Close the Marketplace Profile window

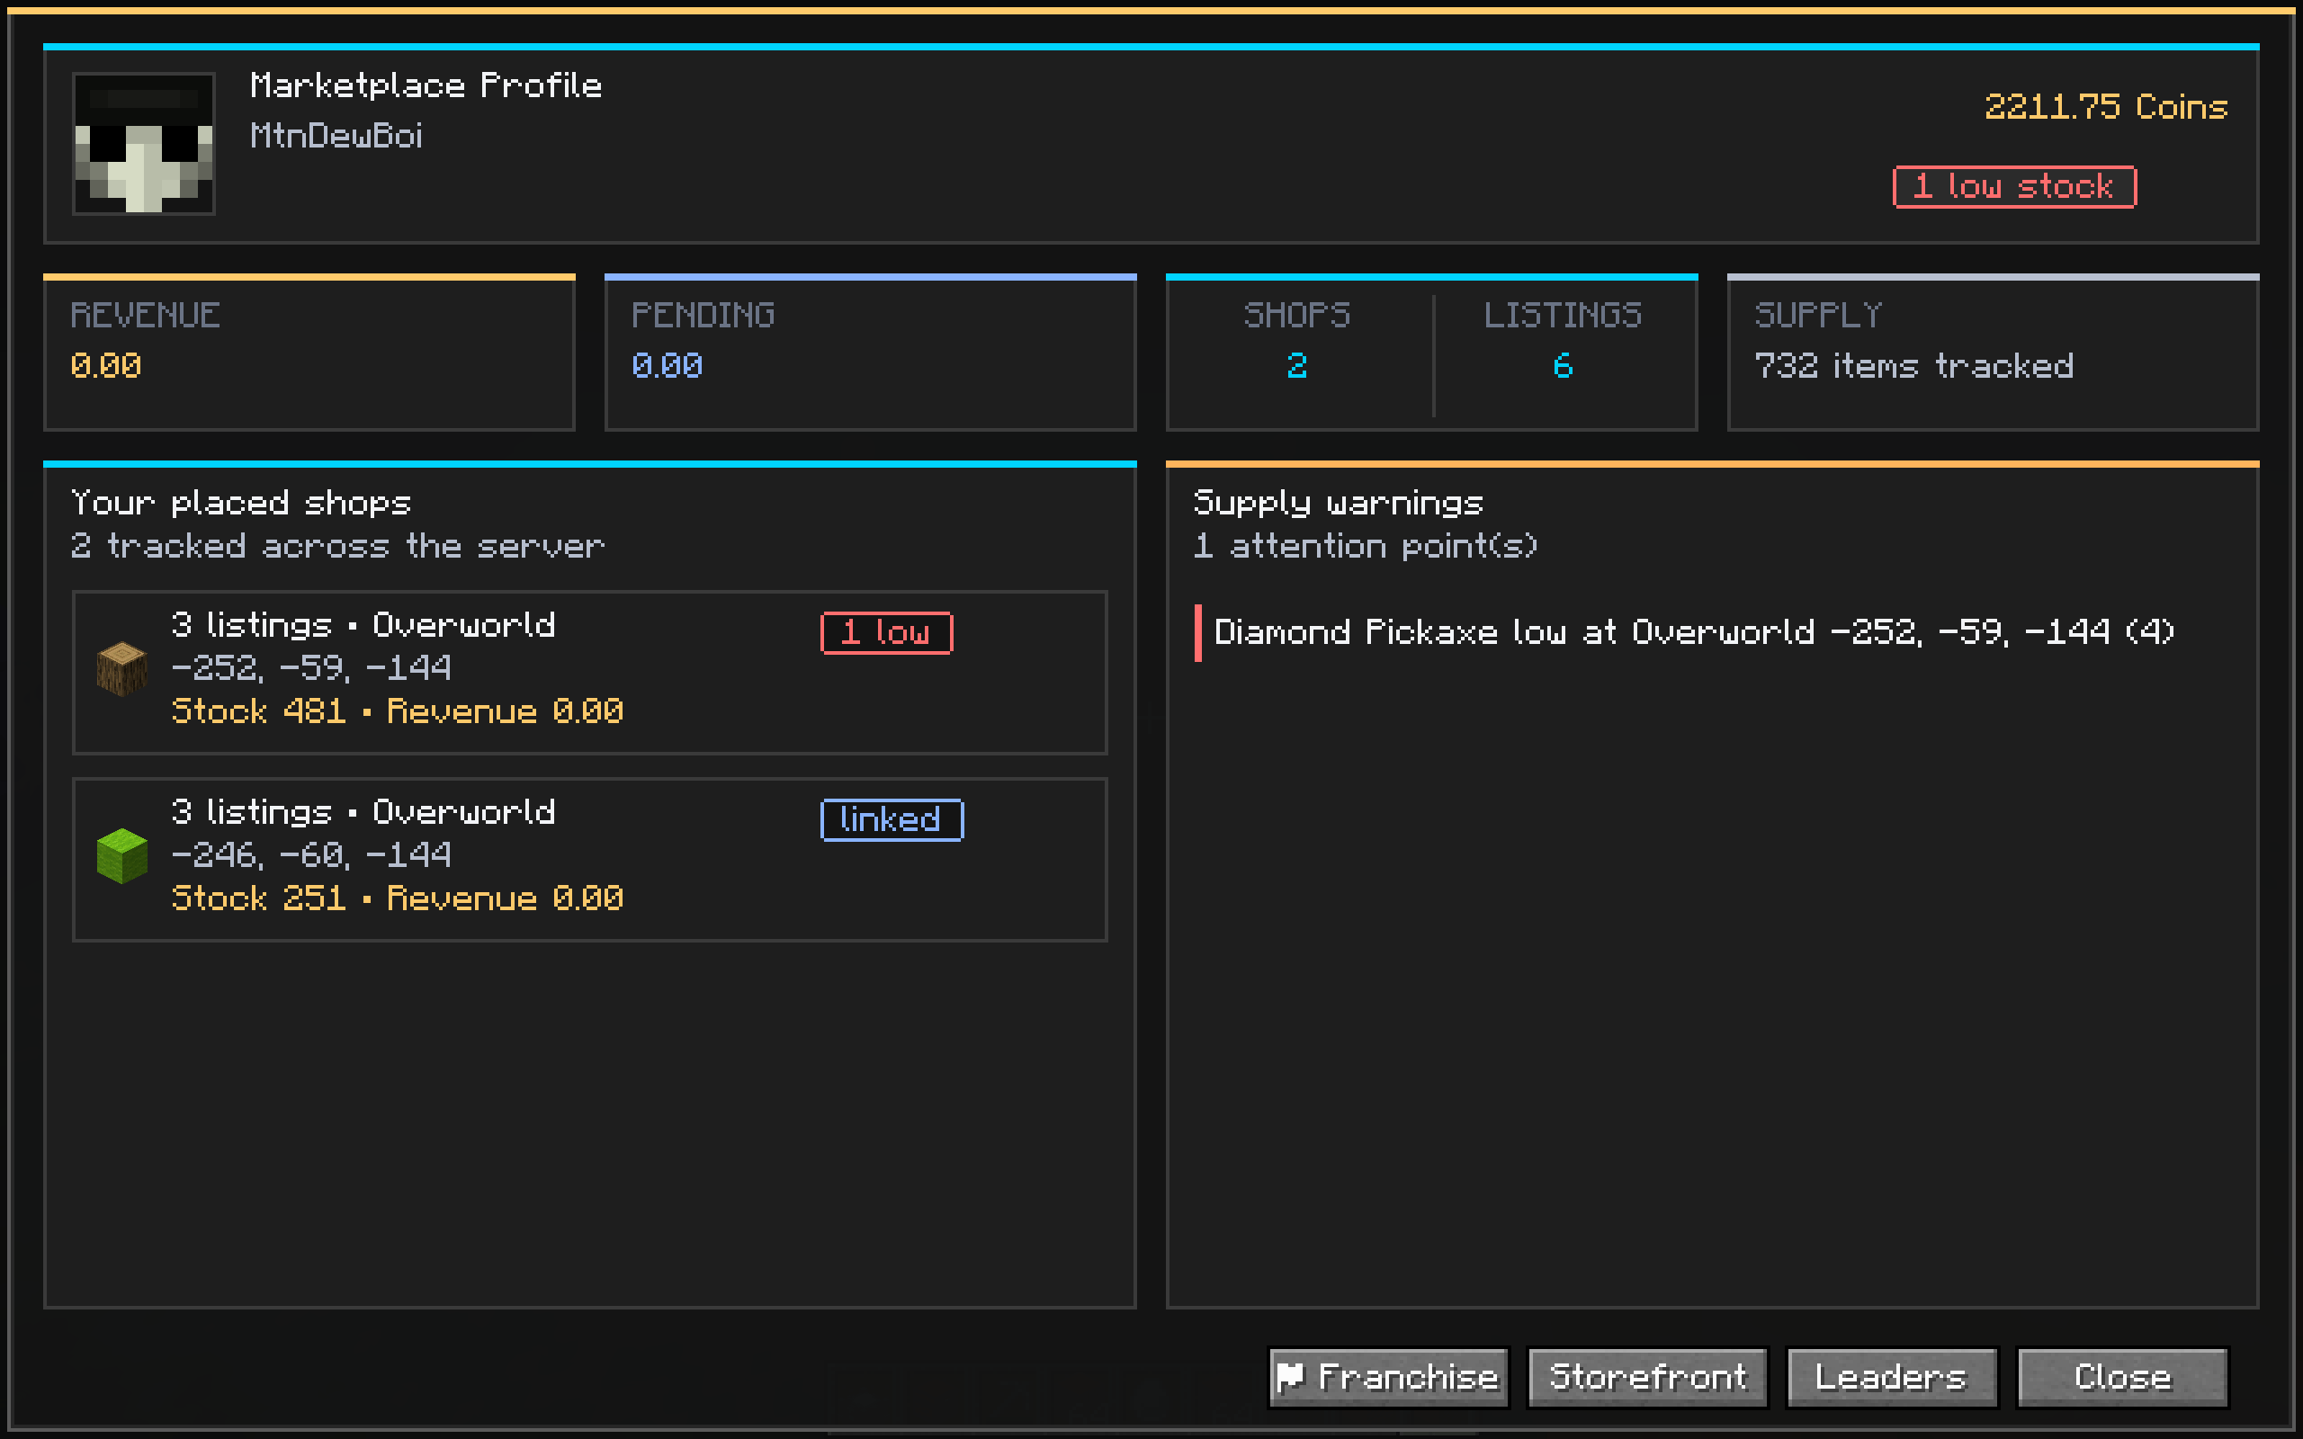point(2122,1377)
